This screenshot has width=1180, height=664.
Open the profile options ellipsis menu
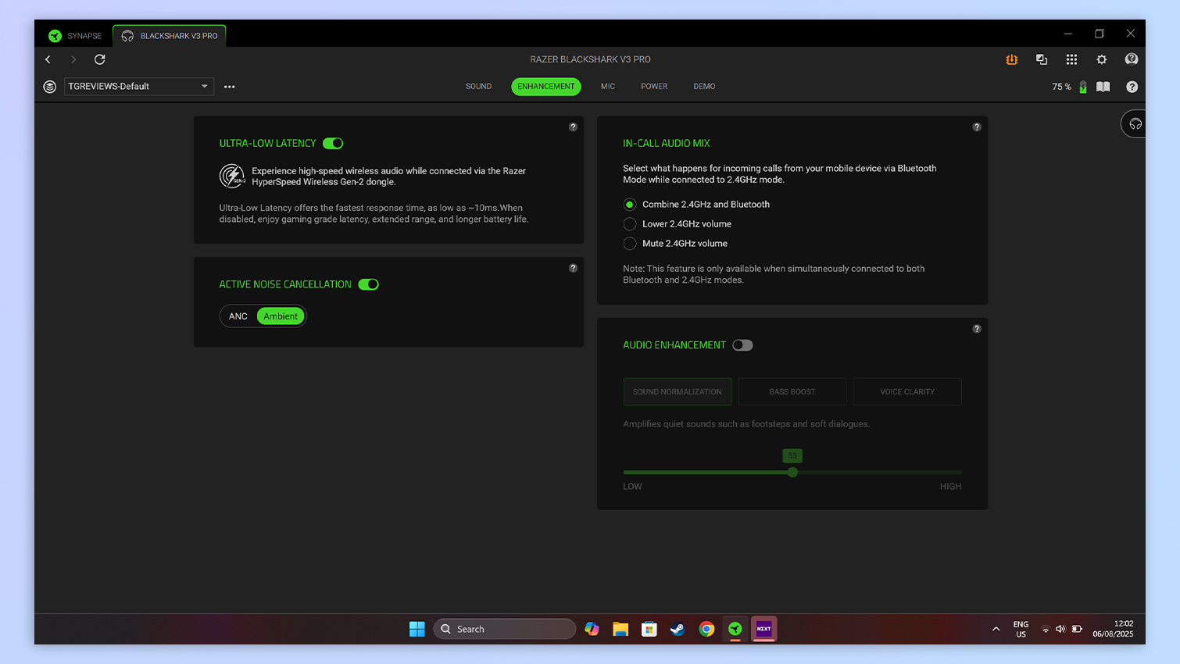click(x=229, y=87)
